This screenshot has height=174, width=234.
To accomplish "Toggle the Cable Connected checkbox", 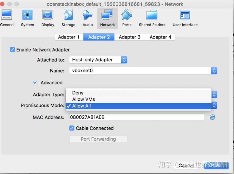I will [x=72, y=128].
